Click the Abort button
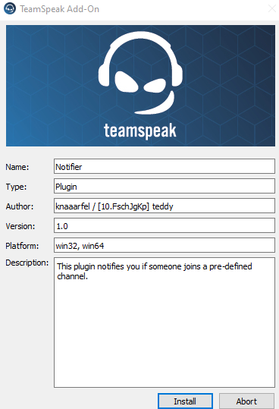The image size is (279, 409). [x=246, y=401]
